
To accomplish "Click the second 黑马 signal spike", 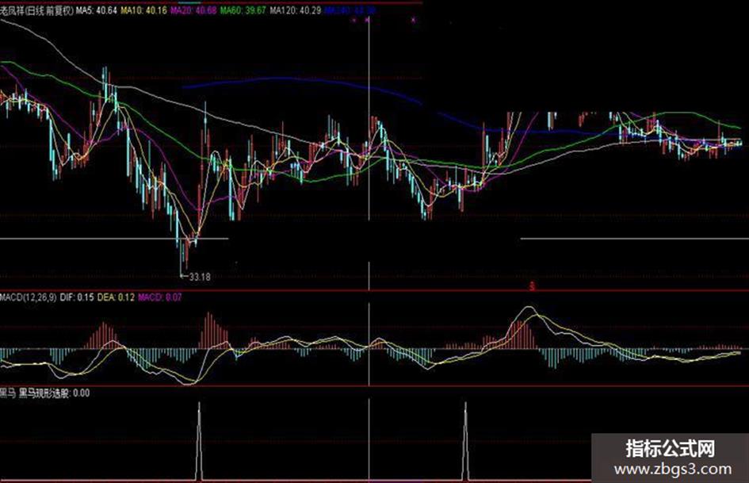I will 466,441.
